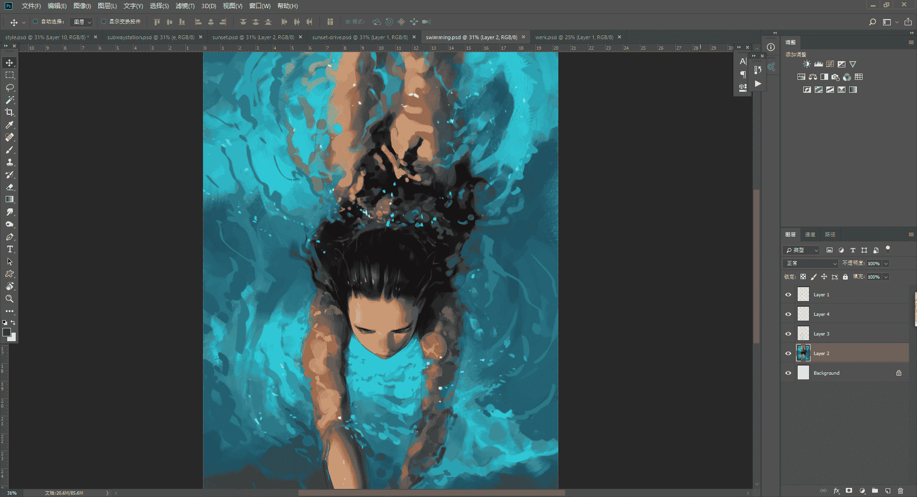Viewport: 917px width, 497px height.
Task: Select the Crop tool
Action: 10,113
